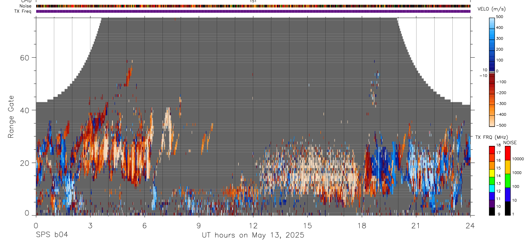Pick the purple swatch in TX FRQ legend
This screenshot has height=244, width=529.
[x=492, y=203]
